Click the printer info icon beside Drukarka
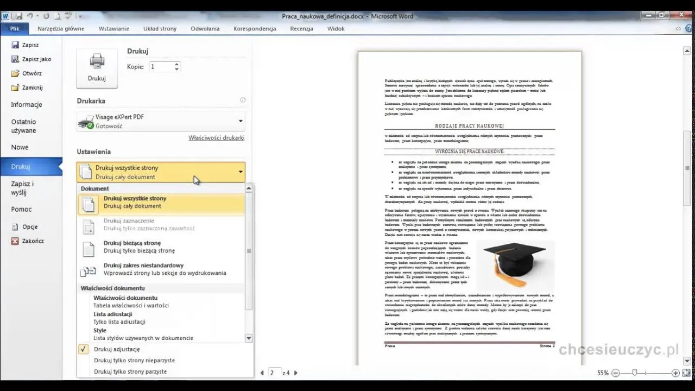The image size is (695, 391). coord(243,100)
